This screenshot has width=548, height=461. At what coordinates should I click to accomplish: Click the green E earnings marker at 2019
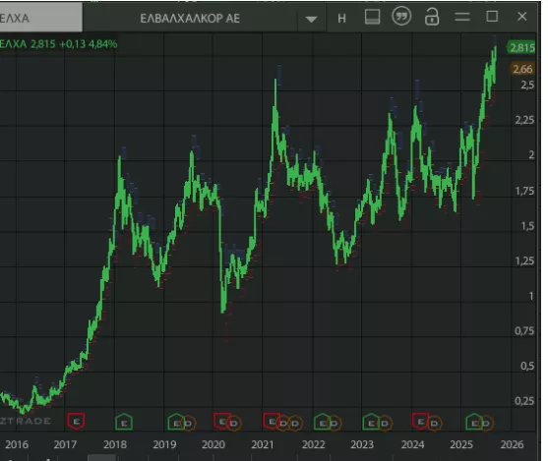(176, 422)
